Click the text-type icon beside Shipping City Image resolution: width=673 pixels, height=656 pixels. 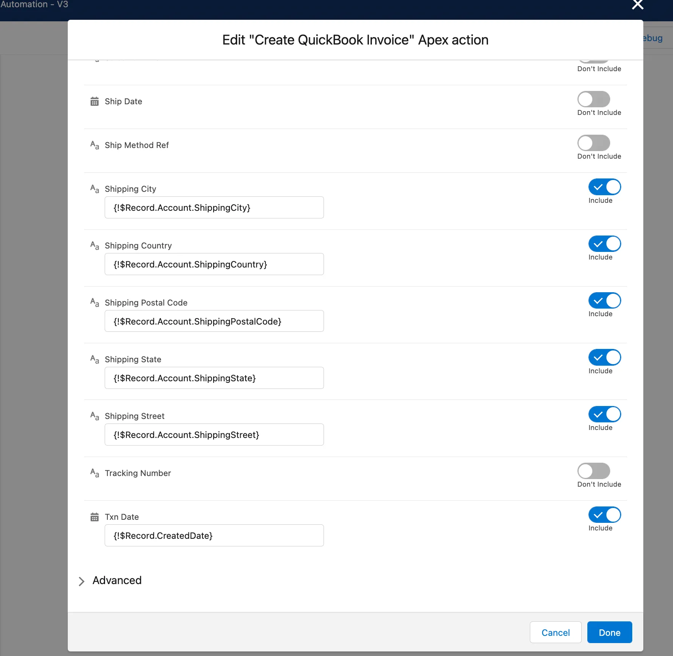94,189
